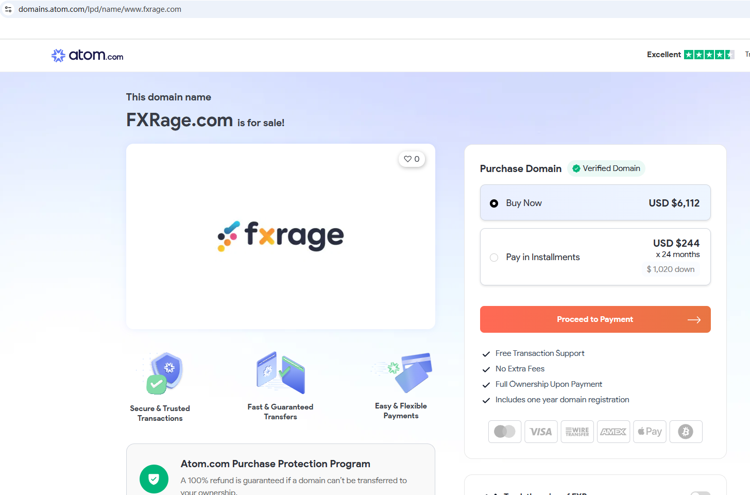Image resolution: width=750 pixels, height=495 pixels.
Task: Click the Bitcoin payment icon
Action: [x=686, y=432]
